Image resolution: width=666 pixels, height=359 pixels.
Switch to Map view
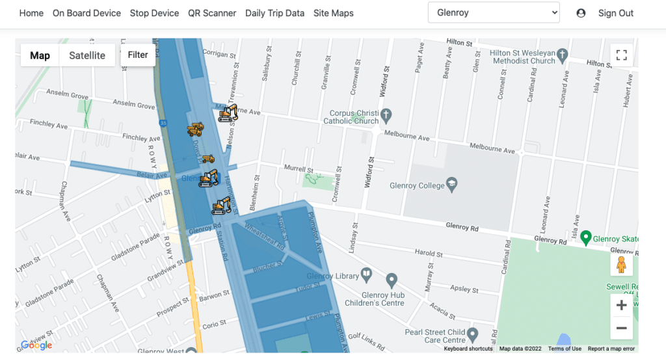click(40, 55)
